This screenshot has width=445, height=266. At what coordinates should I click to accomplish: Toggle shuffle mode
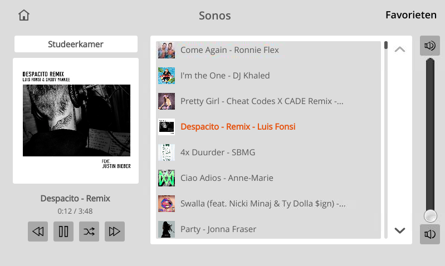[x=89, y=231]
